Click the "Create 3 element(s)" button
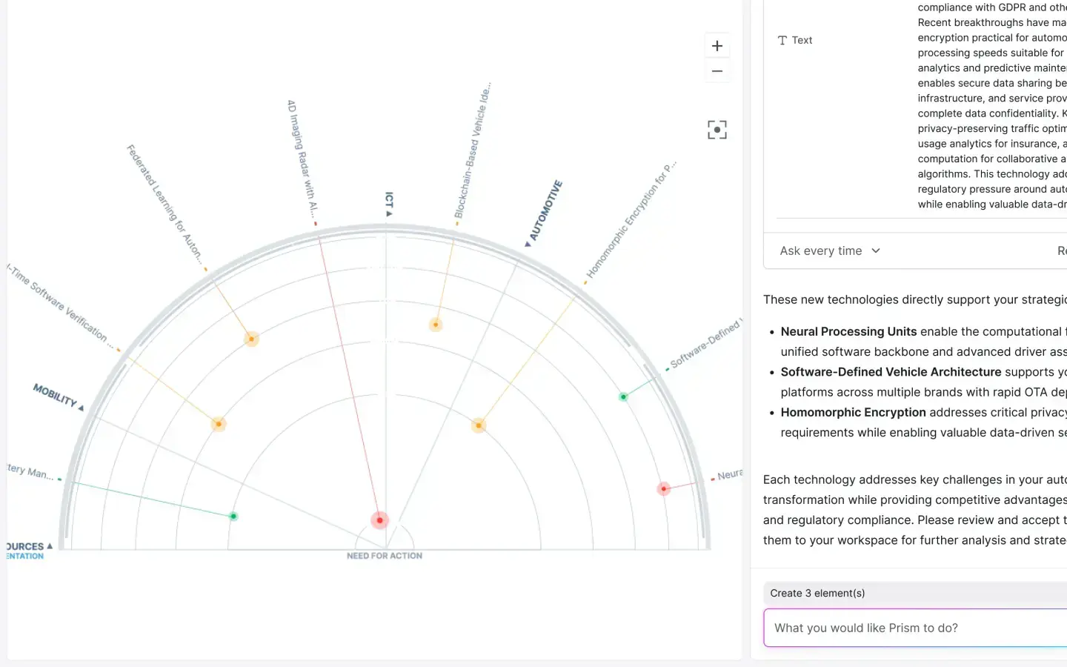This screenshot has width=1067, height=667. 817,593
